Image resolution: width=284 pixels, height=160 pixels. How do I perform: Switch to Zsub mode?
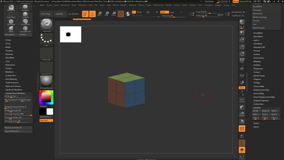click(x=172, y=12)
